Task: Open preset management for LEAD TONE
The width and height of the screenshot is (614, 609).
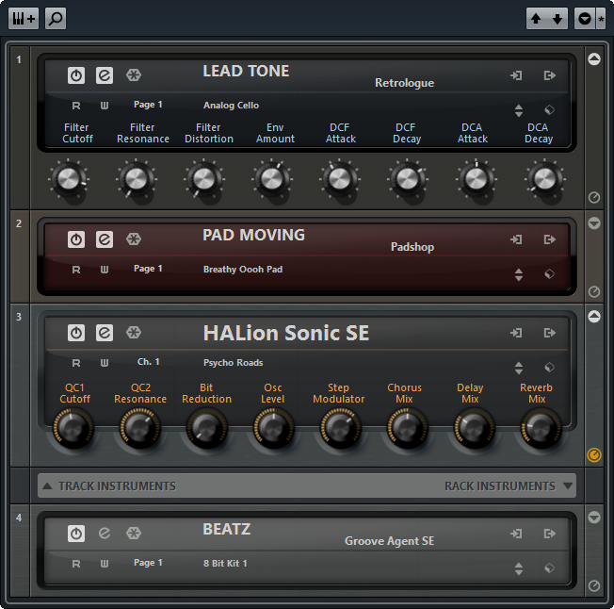Action: (x=549, y=110)
